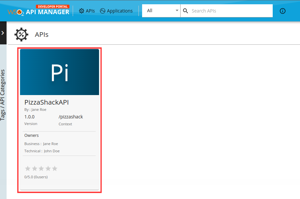
Task: Click the /pizzashack context value
Action: pyautogui.click(x=71, y=117)
